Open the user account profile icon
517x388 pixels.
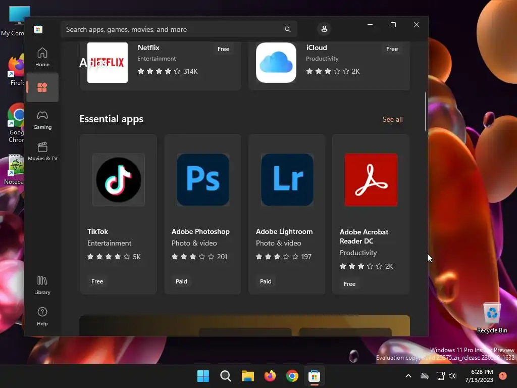coord(324,29)
